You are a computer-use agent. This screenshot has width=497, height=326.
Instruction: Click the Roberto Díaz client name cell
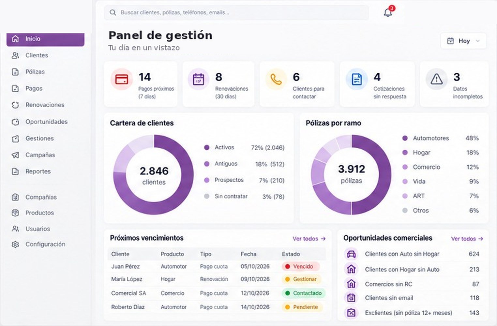point(128,307)
